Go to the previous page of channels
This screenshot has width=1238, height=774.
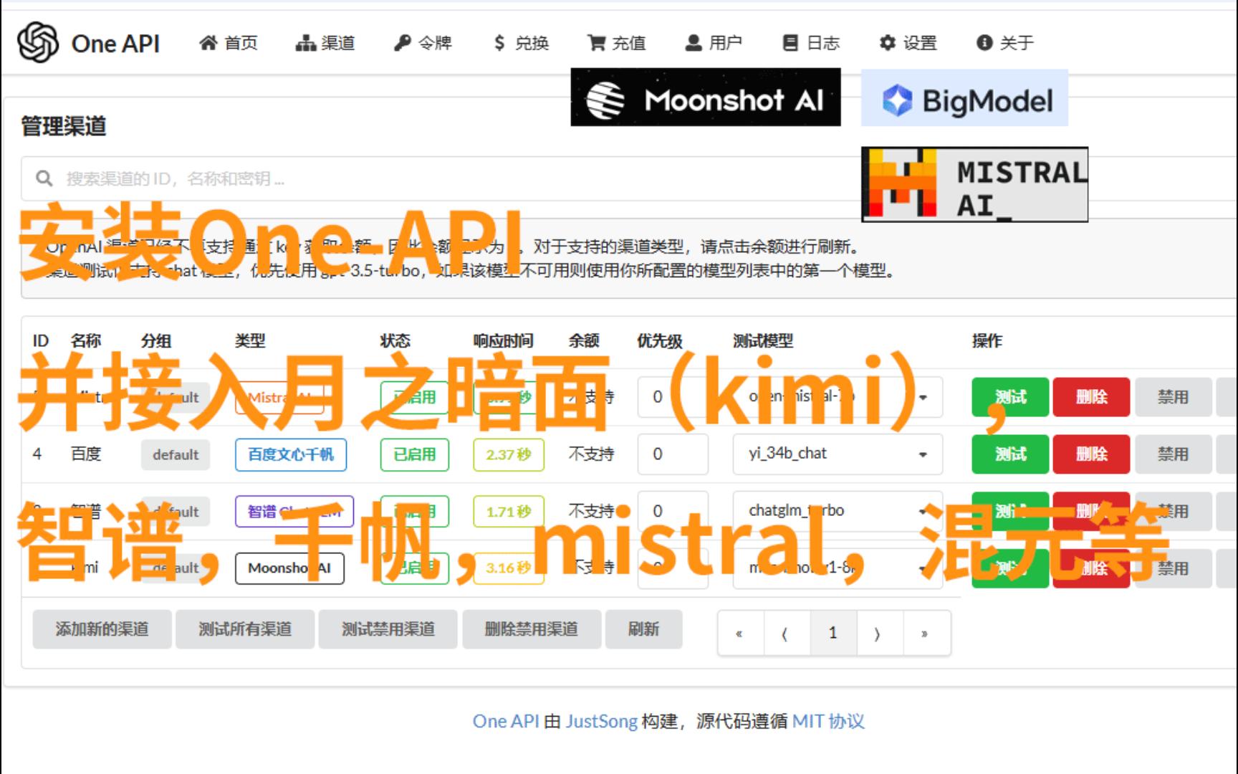tap(787, 634)
